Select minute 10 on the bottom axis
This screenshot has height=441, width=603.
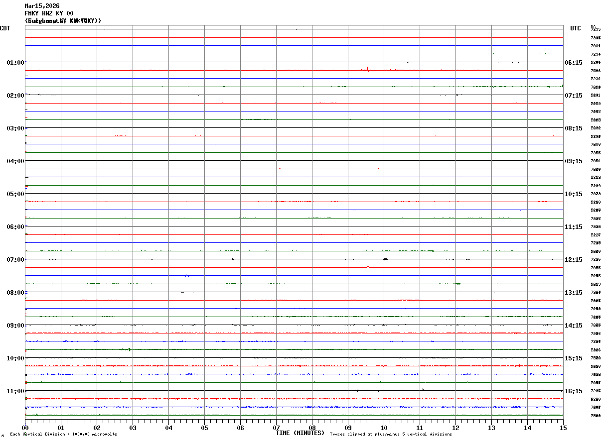click(384, 428)
